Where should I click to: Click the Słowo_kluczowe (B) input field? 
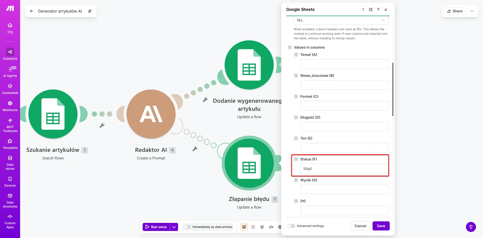coord(344,85)
